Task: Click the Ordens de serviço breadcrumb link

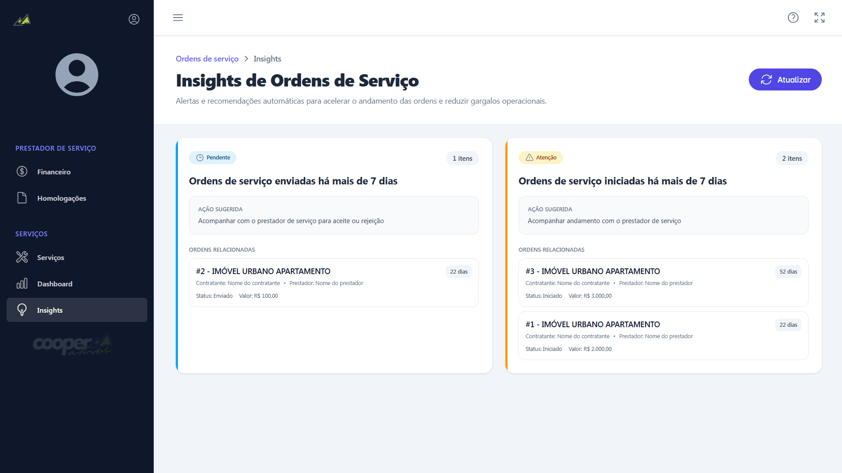Action: point(207,59)
